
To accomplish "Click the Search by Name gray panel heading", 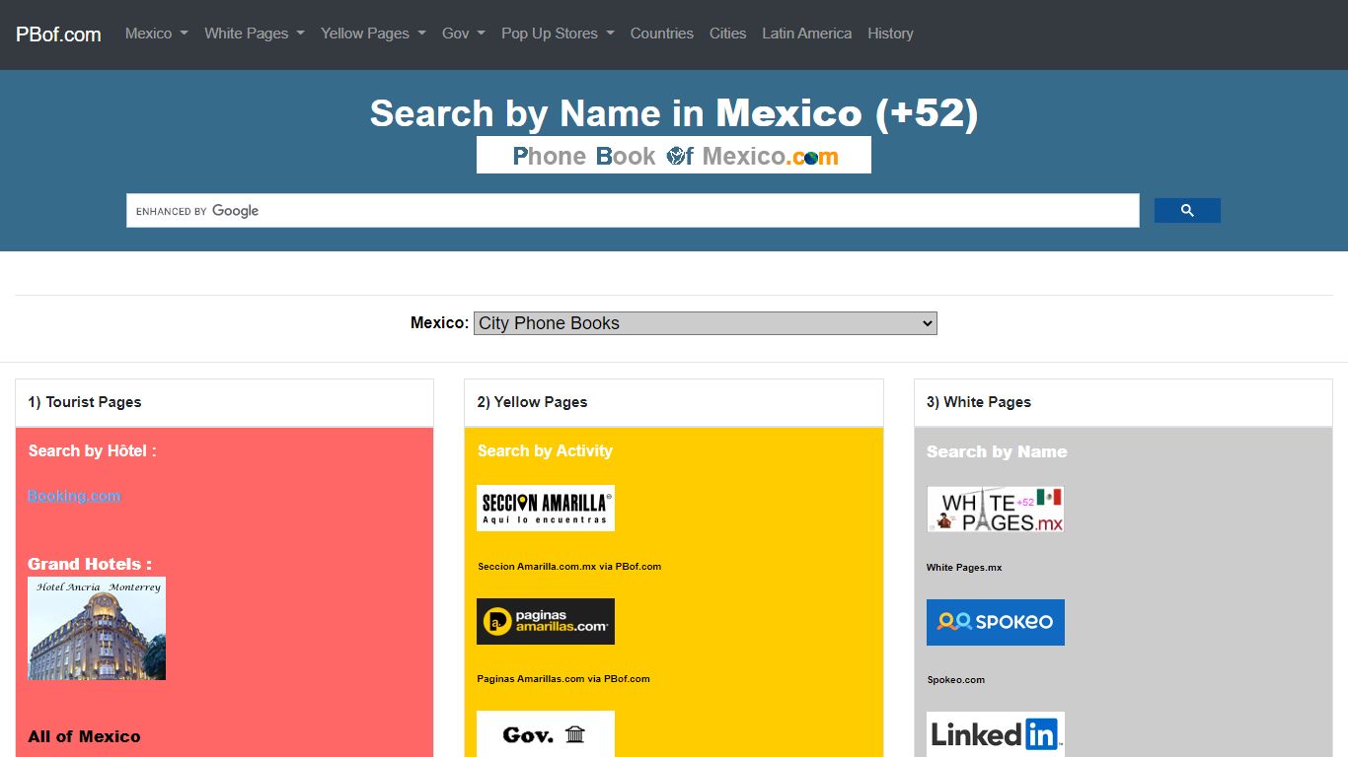I will [997, 452].
